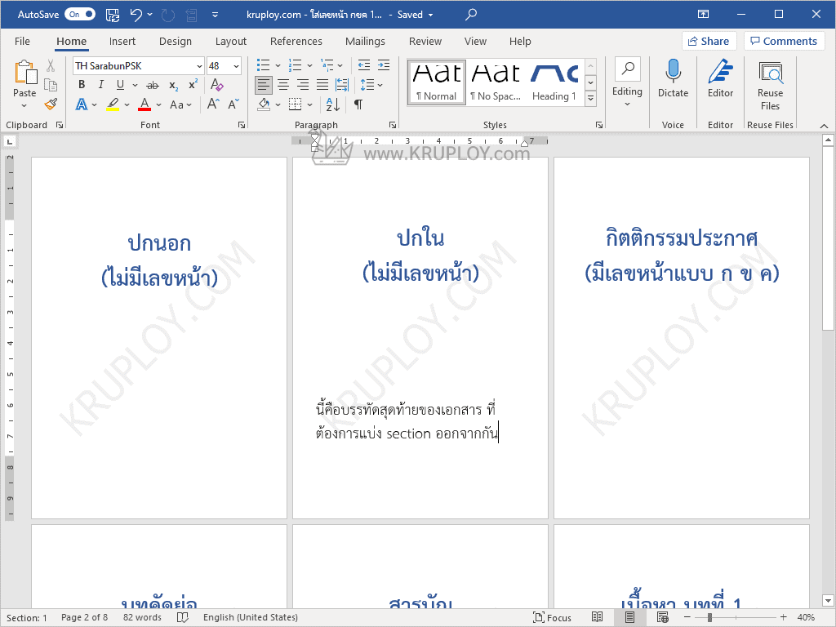Sort paragraphs with the A-Z sort icon
The width and height of the screenshot is (836, 627).
point(332,104)
